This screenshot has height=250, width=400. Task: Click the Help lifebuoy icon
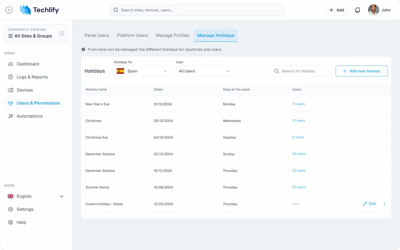click(10, 222)
